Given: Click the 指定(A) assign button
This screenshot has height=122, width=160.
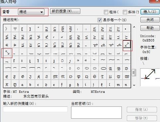Looking at the screenshot, I should coord(142,110).
